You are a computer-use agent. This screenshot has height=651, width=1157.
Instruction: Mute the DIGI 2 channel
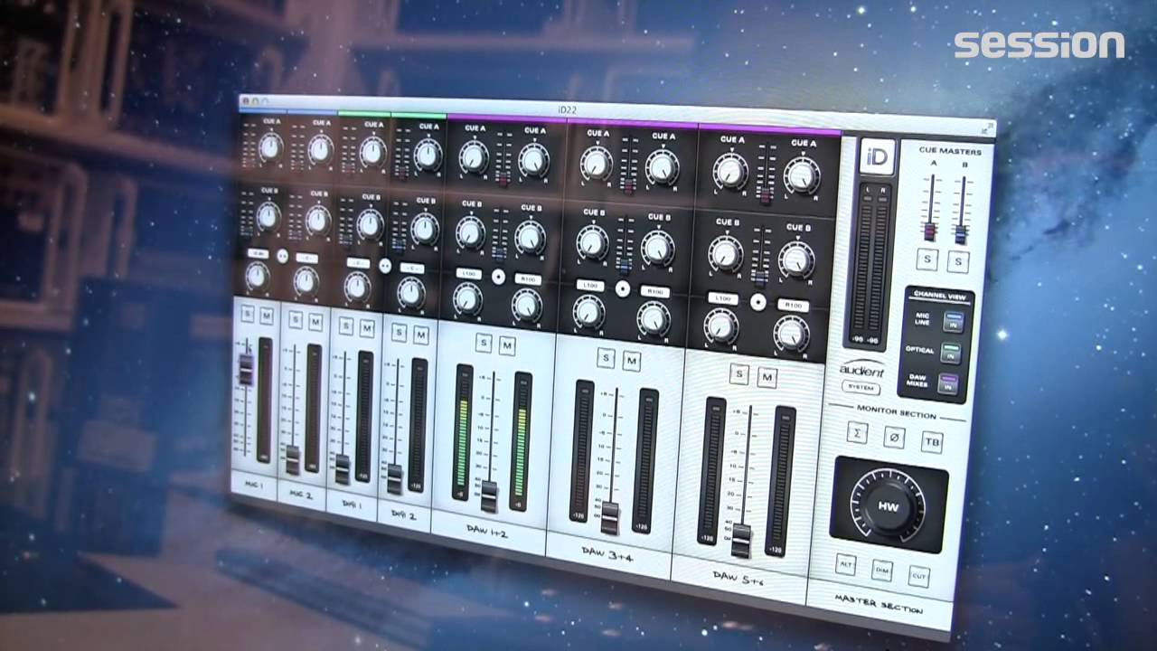421,335
